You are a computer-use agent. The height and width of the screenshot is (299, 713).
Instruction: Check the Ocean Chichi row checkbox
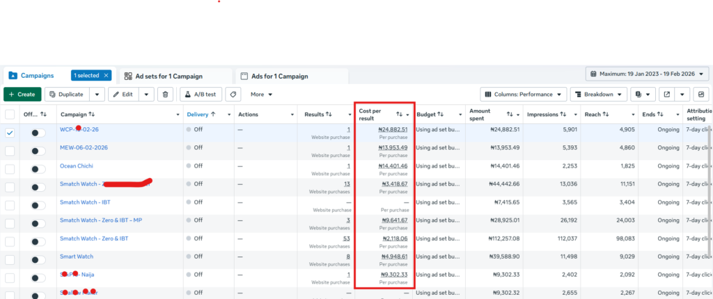[10, 167]
